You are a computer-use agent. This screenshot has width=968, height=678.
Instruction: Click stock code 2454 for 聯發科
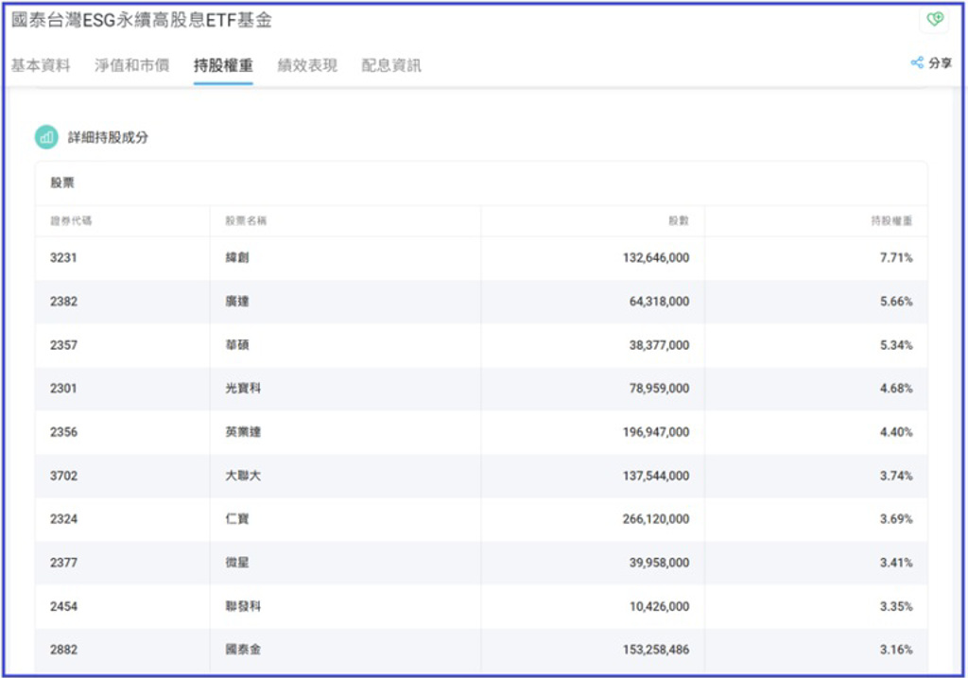63,606
